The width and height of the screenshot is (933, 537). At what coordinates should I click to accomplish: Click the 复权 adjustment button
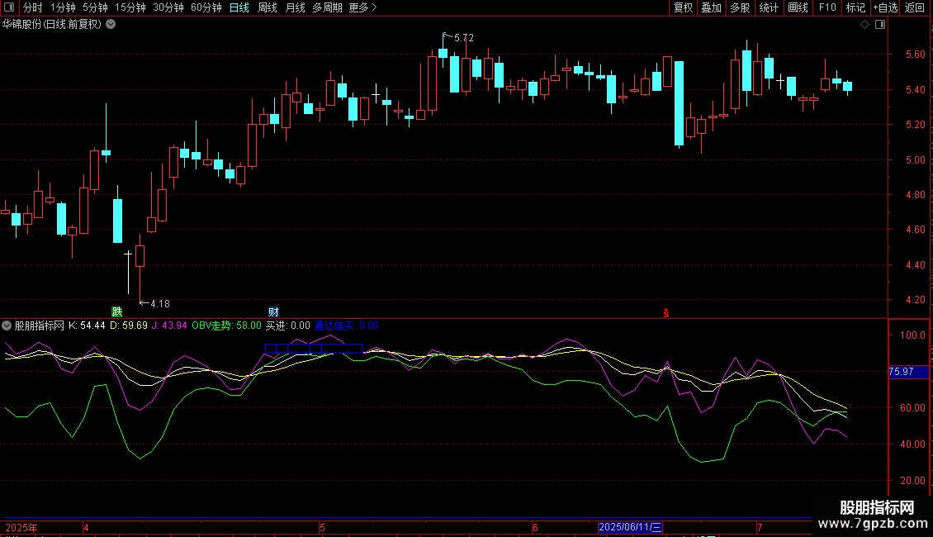click(x=683, y=7)
